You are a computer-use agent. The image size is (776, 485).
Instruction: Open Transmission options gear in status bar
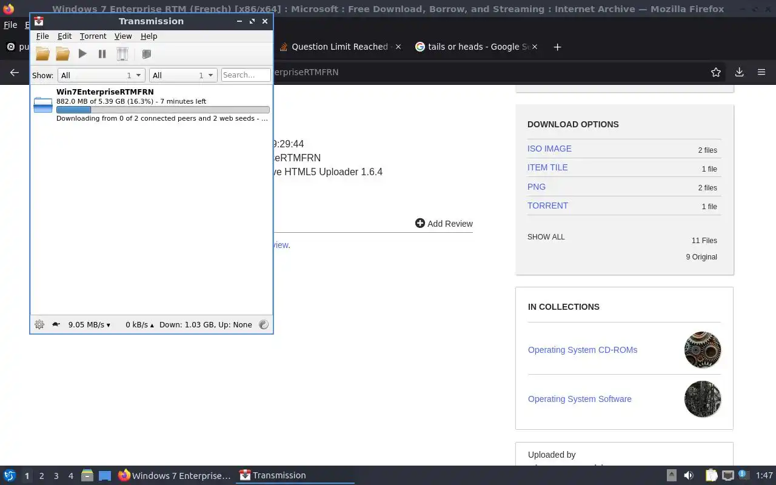39,324
